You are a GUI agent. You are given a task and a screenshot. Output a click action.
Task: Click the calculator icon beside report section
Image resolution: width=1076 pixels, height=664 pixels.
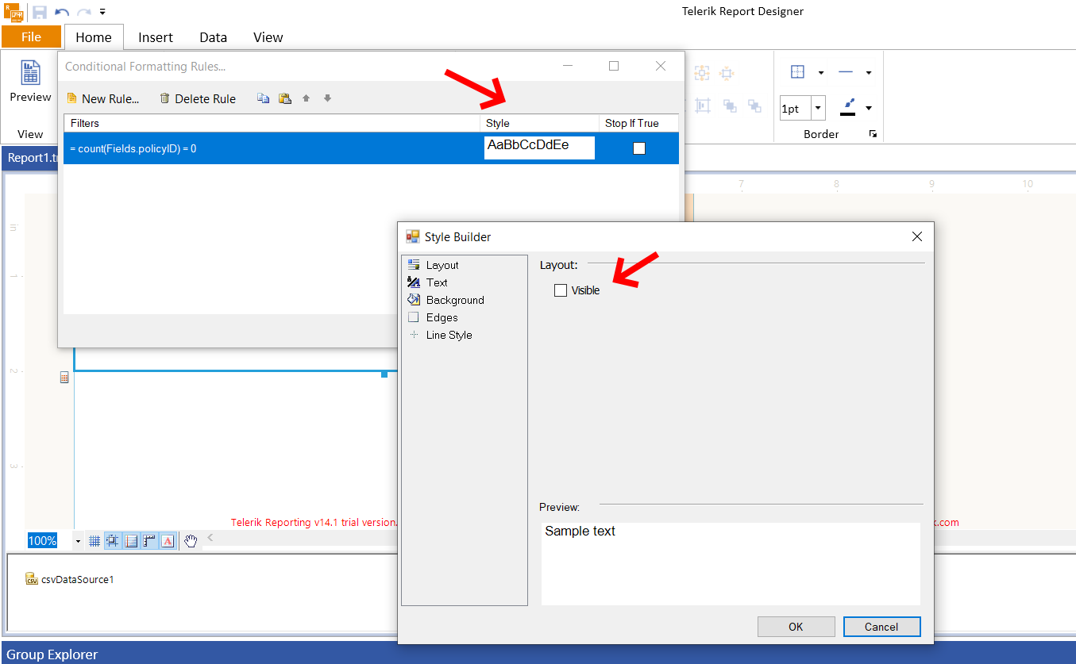pyautogui.click(x=64, y=378)
